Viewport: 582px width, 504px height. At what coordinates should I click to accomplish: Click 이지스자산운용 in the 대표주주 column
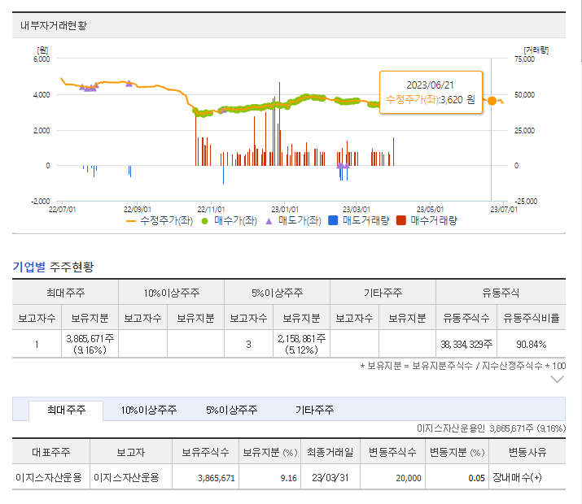click(x=49, y=477)
